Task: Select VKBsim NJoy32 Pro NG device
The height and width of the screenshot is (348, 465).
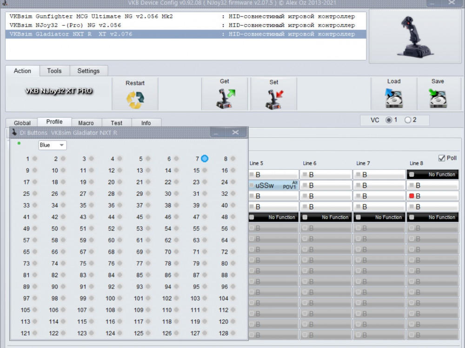Action: [65, 25]
